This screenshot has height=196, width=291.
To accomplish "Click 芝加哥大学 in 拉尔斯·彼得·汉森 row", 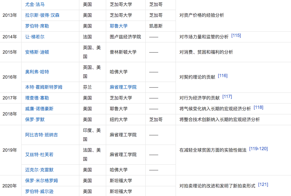I will coord(121,15).
